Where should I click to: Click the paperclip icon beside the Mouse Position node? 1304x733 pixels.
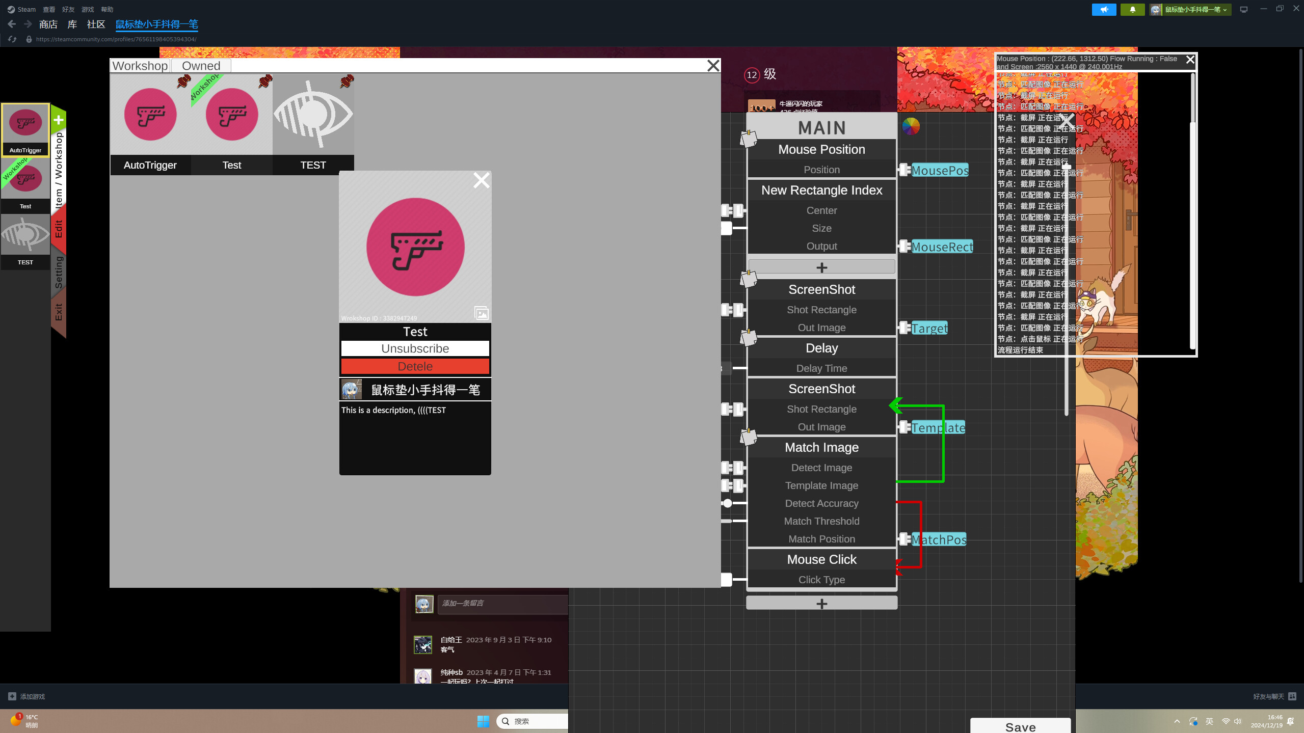pyautogui.click(x=748, y=138)
